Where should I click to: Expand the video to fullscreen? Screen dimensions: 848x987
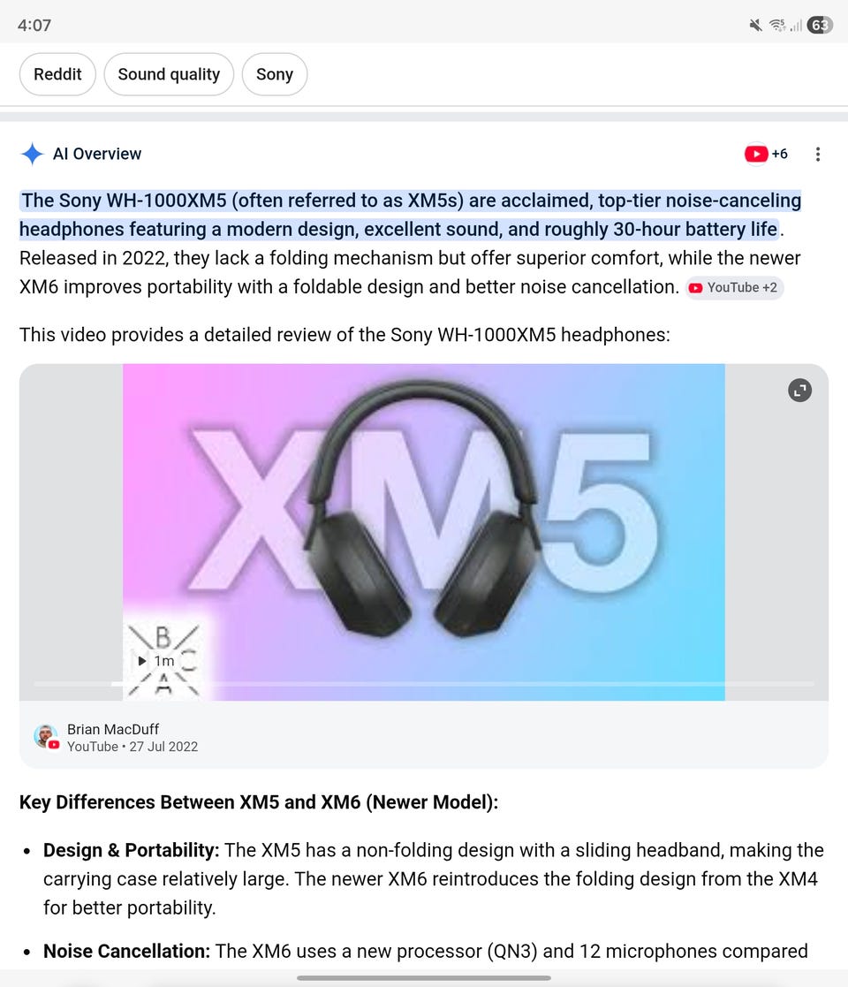(x=799, y=391)
